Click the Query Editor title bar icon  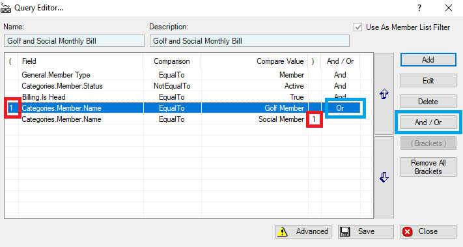point(6,8)
